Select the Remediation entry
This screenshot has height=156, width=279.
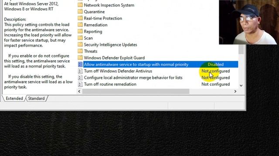click(96, 25)
